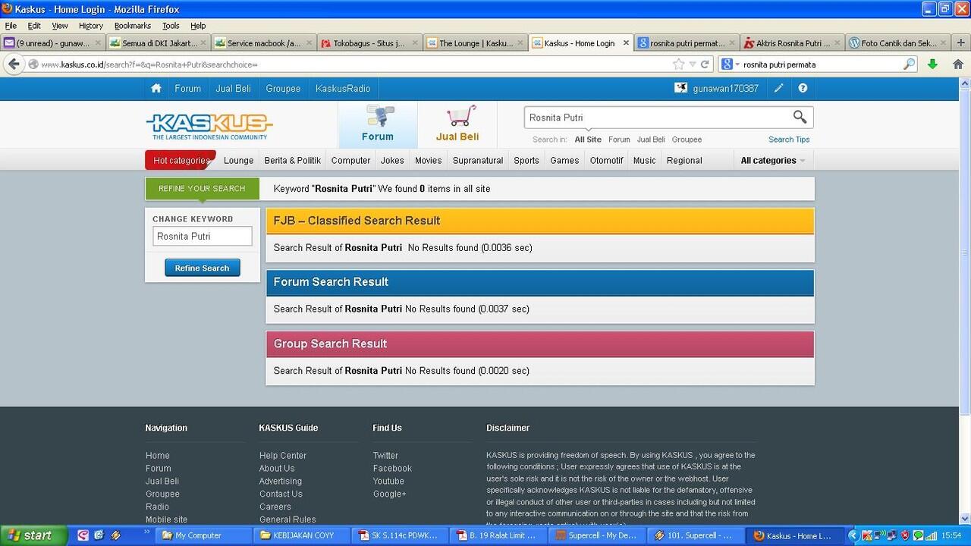The width and height of the screenshot is (971, 546).
Task: Switch to Tokobagus - Situs tab
Action: click(x=370, y=43)
